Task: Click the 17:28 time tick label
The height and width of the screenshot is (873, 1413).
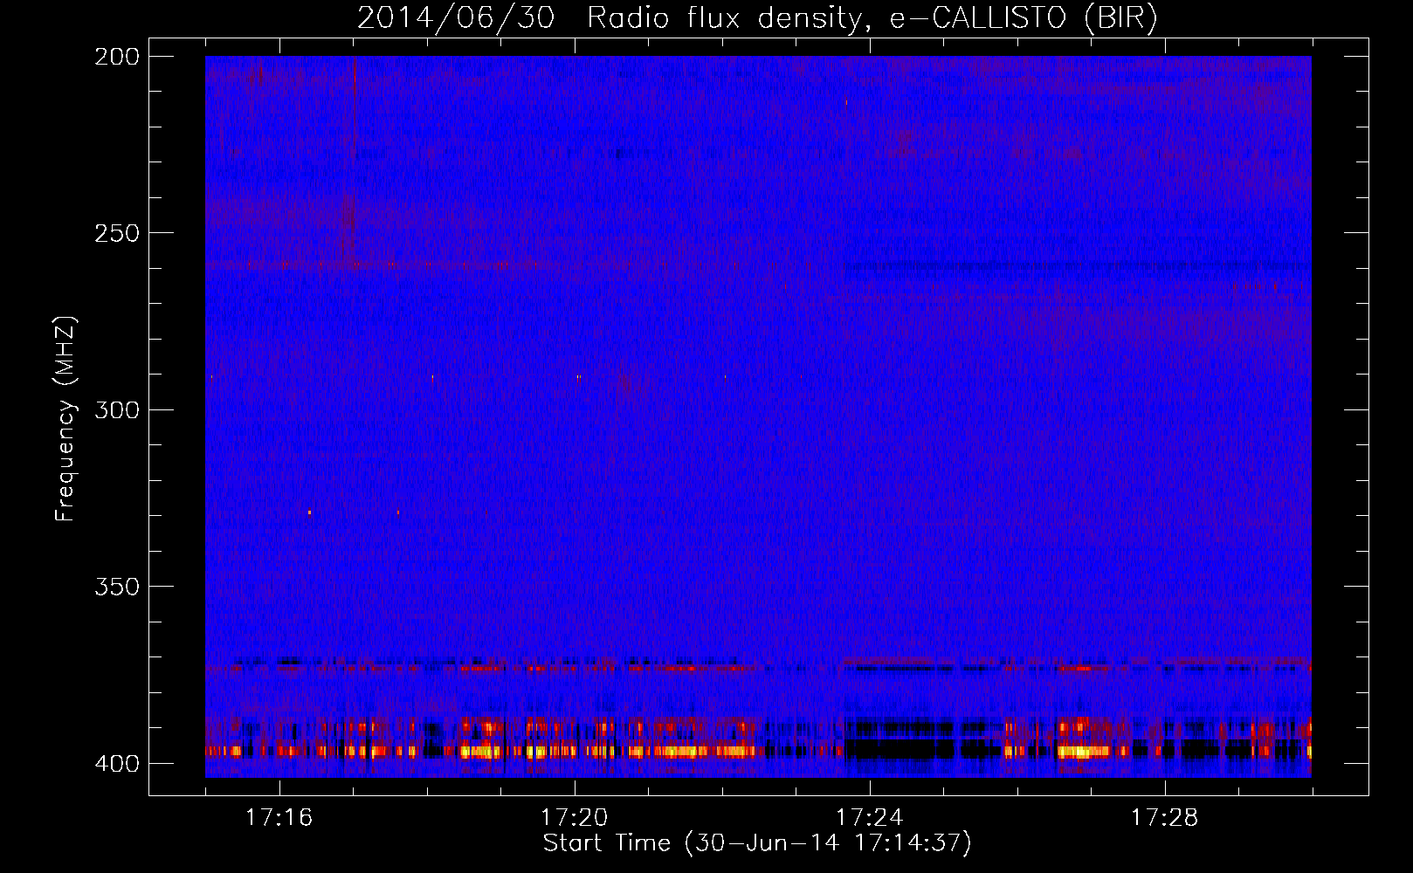Action: pyautogui.click(x=1164, y=817)
